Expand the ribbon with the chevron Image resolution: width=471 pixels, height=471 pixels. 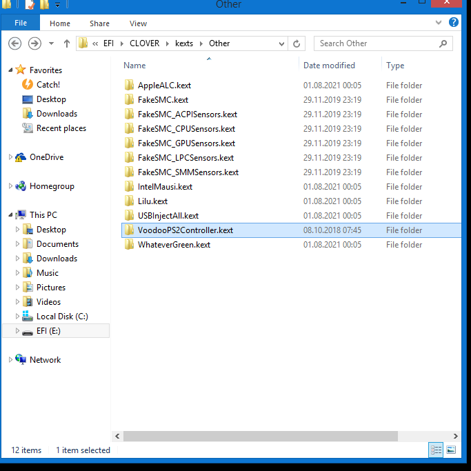point(439,23)
